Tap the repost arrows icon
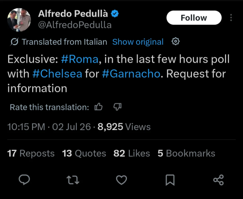The height and width of the screenshot is (199, 243). click(73, 180)
